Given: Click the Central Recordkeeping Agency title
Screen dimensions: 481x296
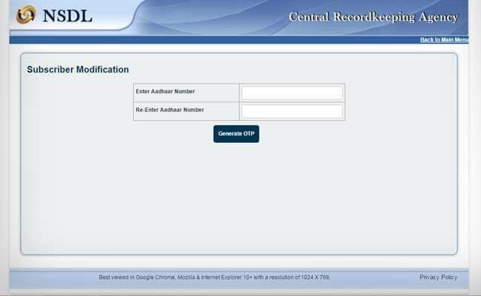Looking at the screenshot, I should (373, 17).
